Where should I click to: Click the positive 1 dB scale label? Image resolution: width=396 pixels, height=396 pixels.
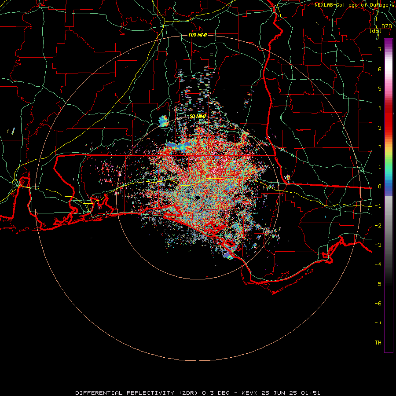[380, 167]
